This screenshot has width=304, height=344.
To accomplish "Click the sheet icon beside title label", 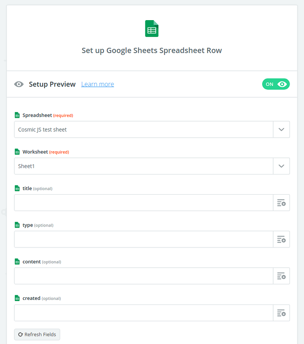I will pos(17,189).
